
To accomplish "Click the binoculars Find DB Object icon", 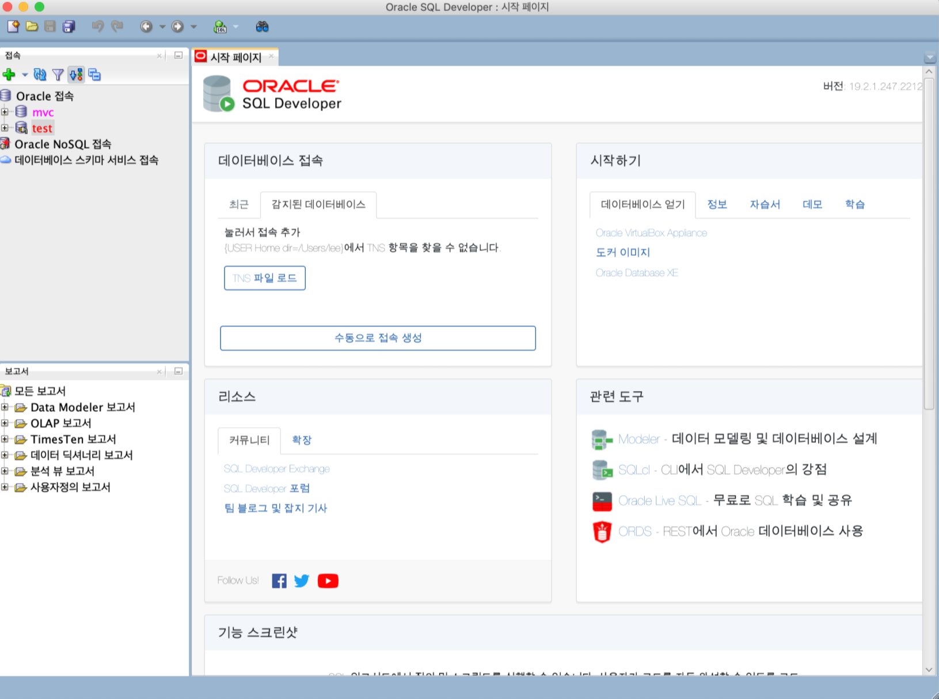I will pos(262,26).
